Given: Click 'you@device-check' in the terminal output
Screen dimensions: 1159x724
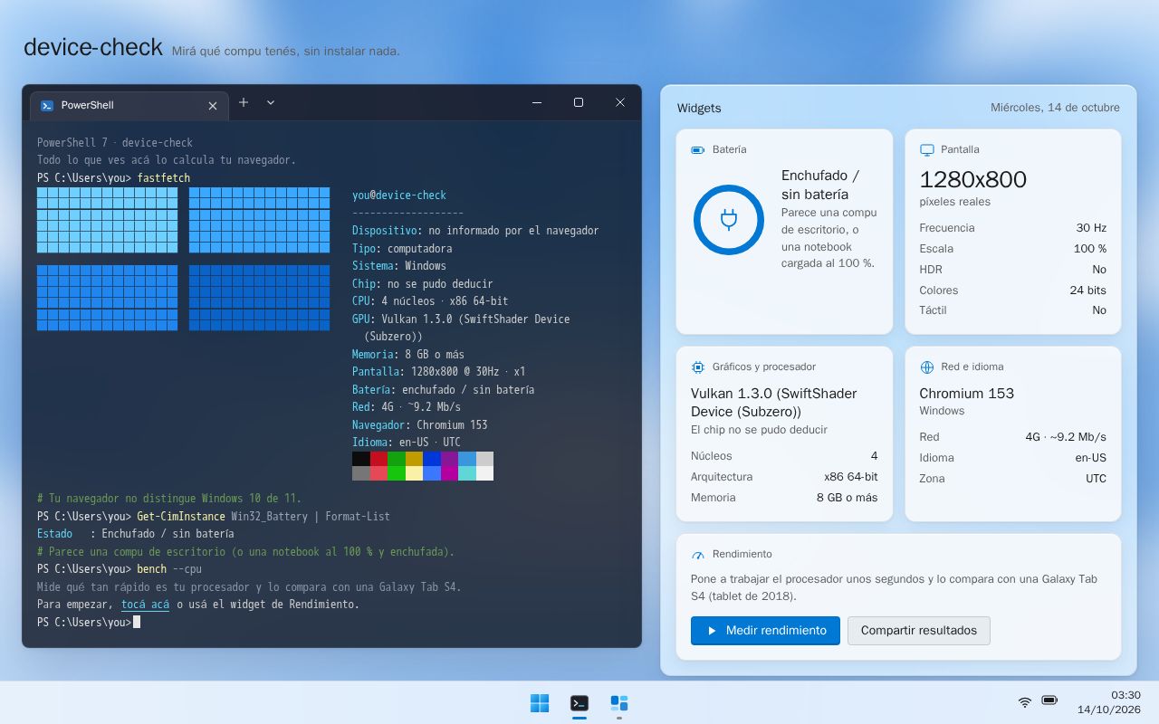Looking at the screenshot, I should (x=399, y=195).
